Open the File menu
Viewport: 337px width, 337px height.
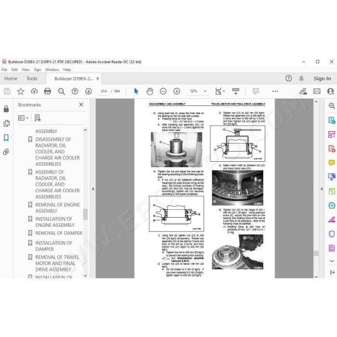[x=4, y=70]
